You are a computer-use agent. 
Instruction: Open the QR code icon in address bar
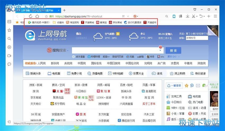(x=123, y=16)
